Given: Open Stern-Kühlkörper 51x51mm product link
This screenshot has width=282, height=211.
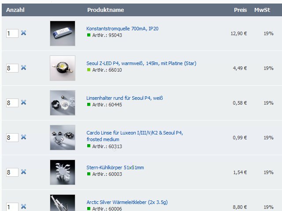Looking at the screenshot, I should 115,167.
